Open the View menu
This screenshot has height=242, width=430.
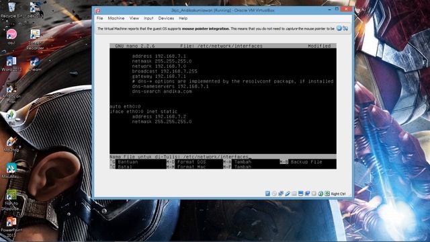(134, 18)
